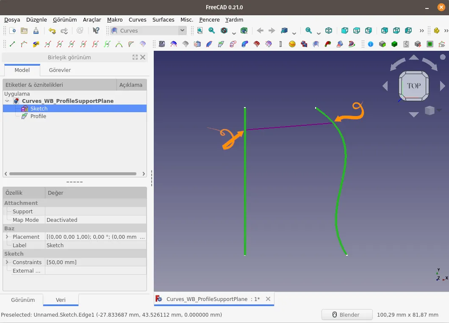
Task: Click the tangent blend curve icon
Action: point(119,44)
